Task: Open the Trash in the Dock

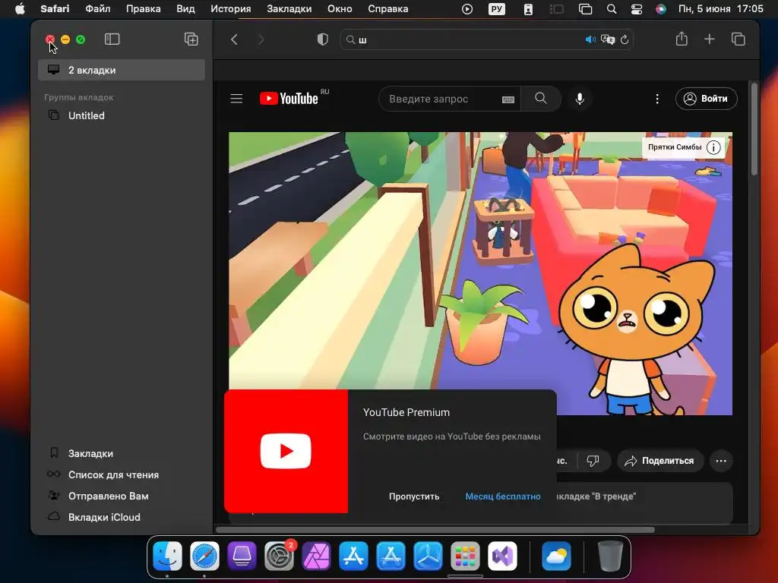Action: point(610,556)
